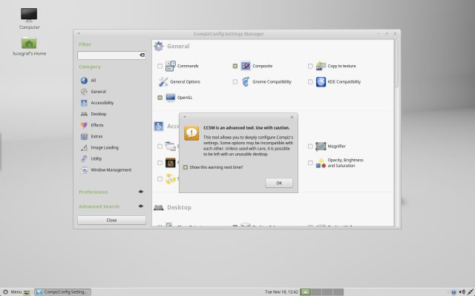Select the Accessibility category in sidebar
The height and width of the screenshot is (296, 475).
pyautogui.click(x=102, y=103)
